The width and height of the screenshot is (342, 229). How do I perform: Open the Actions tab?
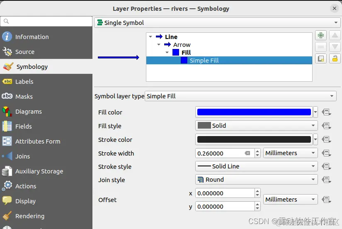[x=46, y=186]
